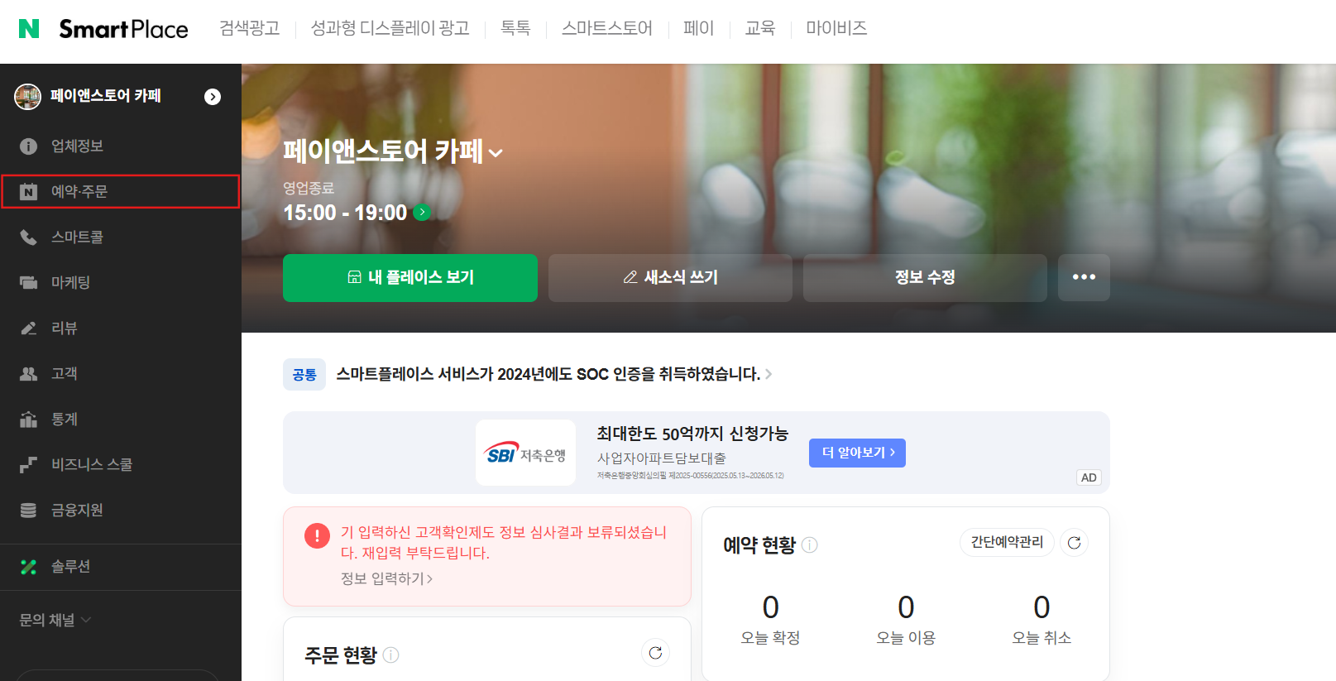
Task: Click the 새소식 쓰기 button
Action: coord(670,278)
